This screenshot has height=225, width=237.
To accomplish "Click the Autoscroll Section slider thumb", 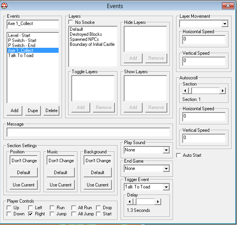I will click(190, 91).
